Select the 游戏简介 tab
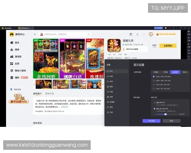191x153 pixels. tap(37, 94)
